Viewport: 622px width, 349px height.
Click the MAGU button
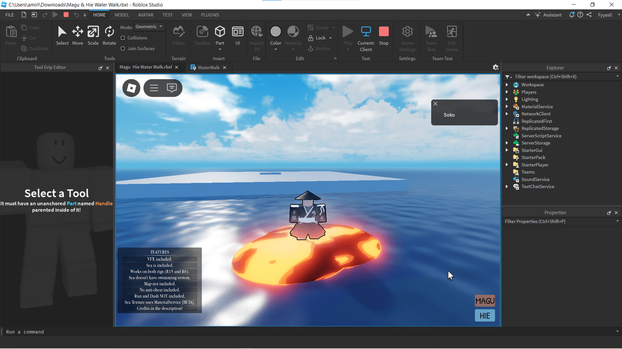point(485,301)
